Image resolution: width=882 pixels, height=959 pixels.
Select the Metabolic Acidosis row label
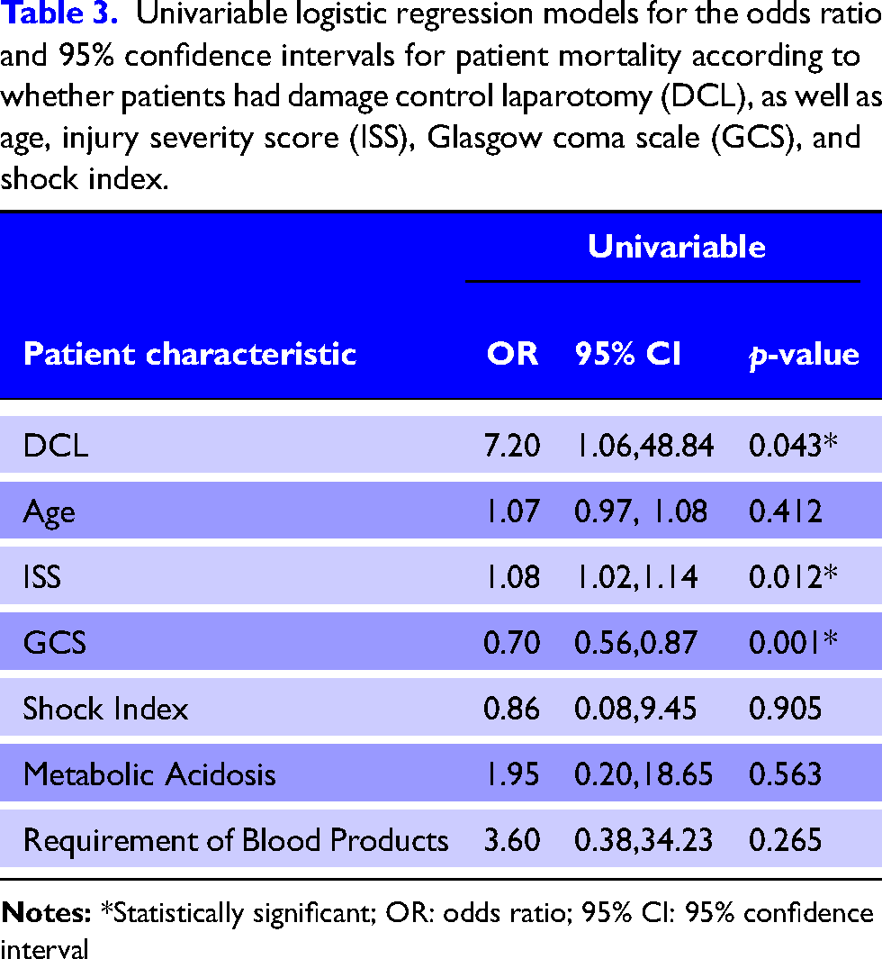[x=149, y=774]
